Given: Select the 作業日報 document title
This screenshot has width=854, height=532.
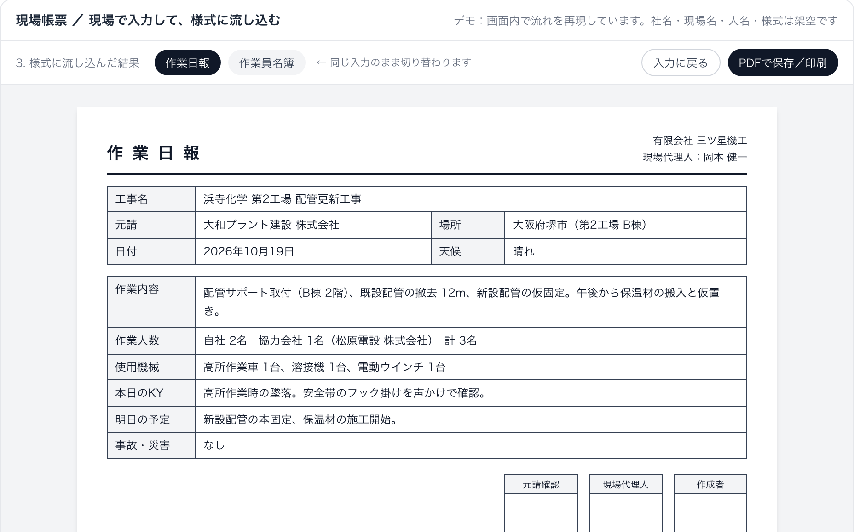Looking at the screenshot, I should (154, 153).
